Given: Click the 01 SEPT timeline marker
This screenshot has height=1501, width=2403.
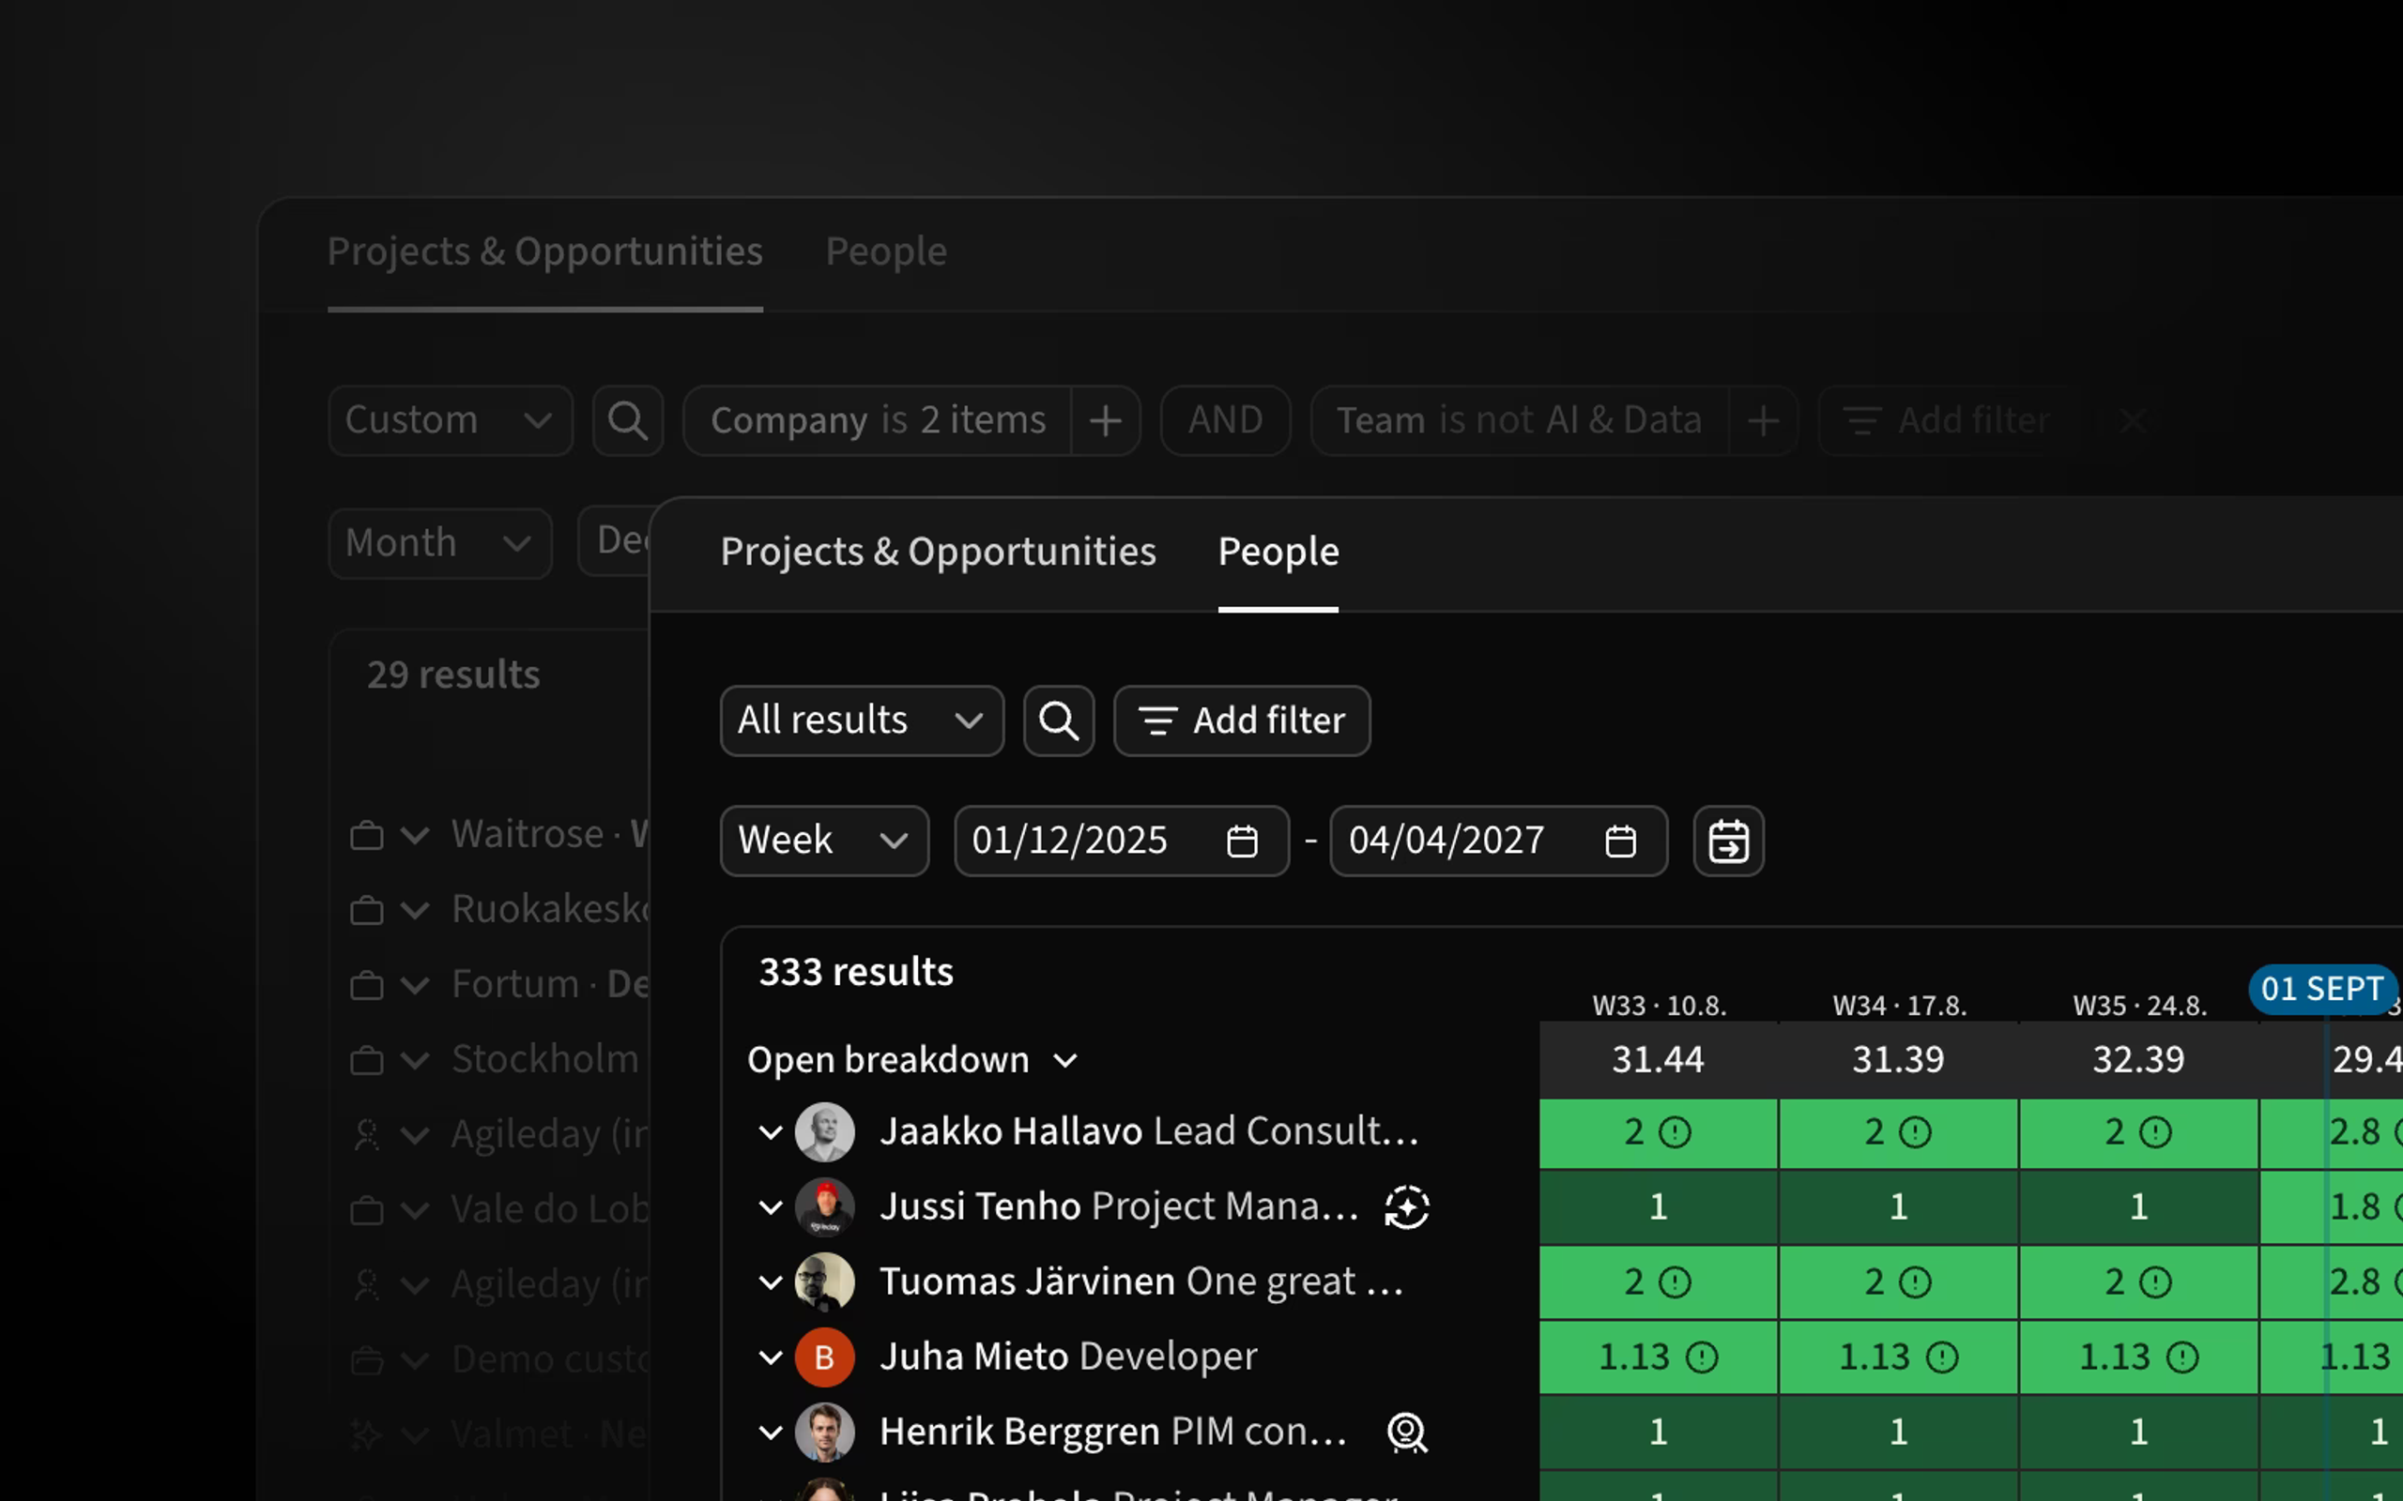Looking at the screenshot, I should pyautogui.click(x=2321, y=990).
